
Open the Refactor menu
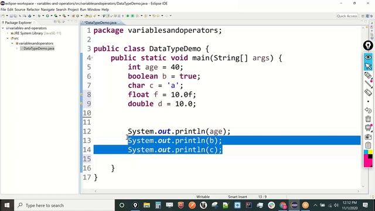coord(33,9)
